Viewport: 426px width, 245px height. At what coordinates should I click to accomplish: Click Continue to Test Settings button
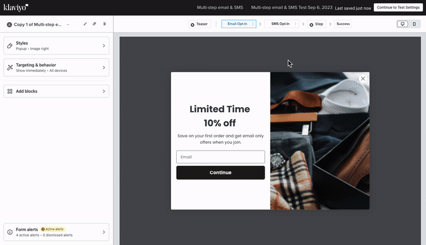tap(398, 7)
